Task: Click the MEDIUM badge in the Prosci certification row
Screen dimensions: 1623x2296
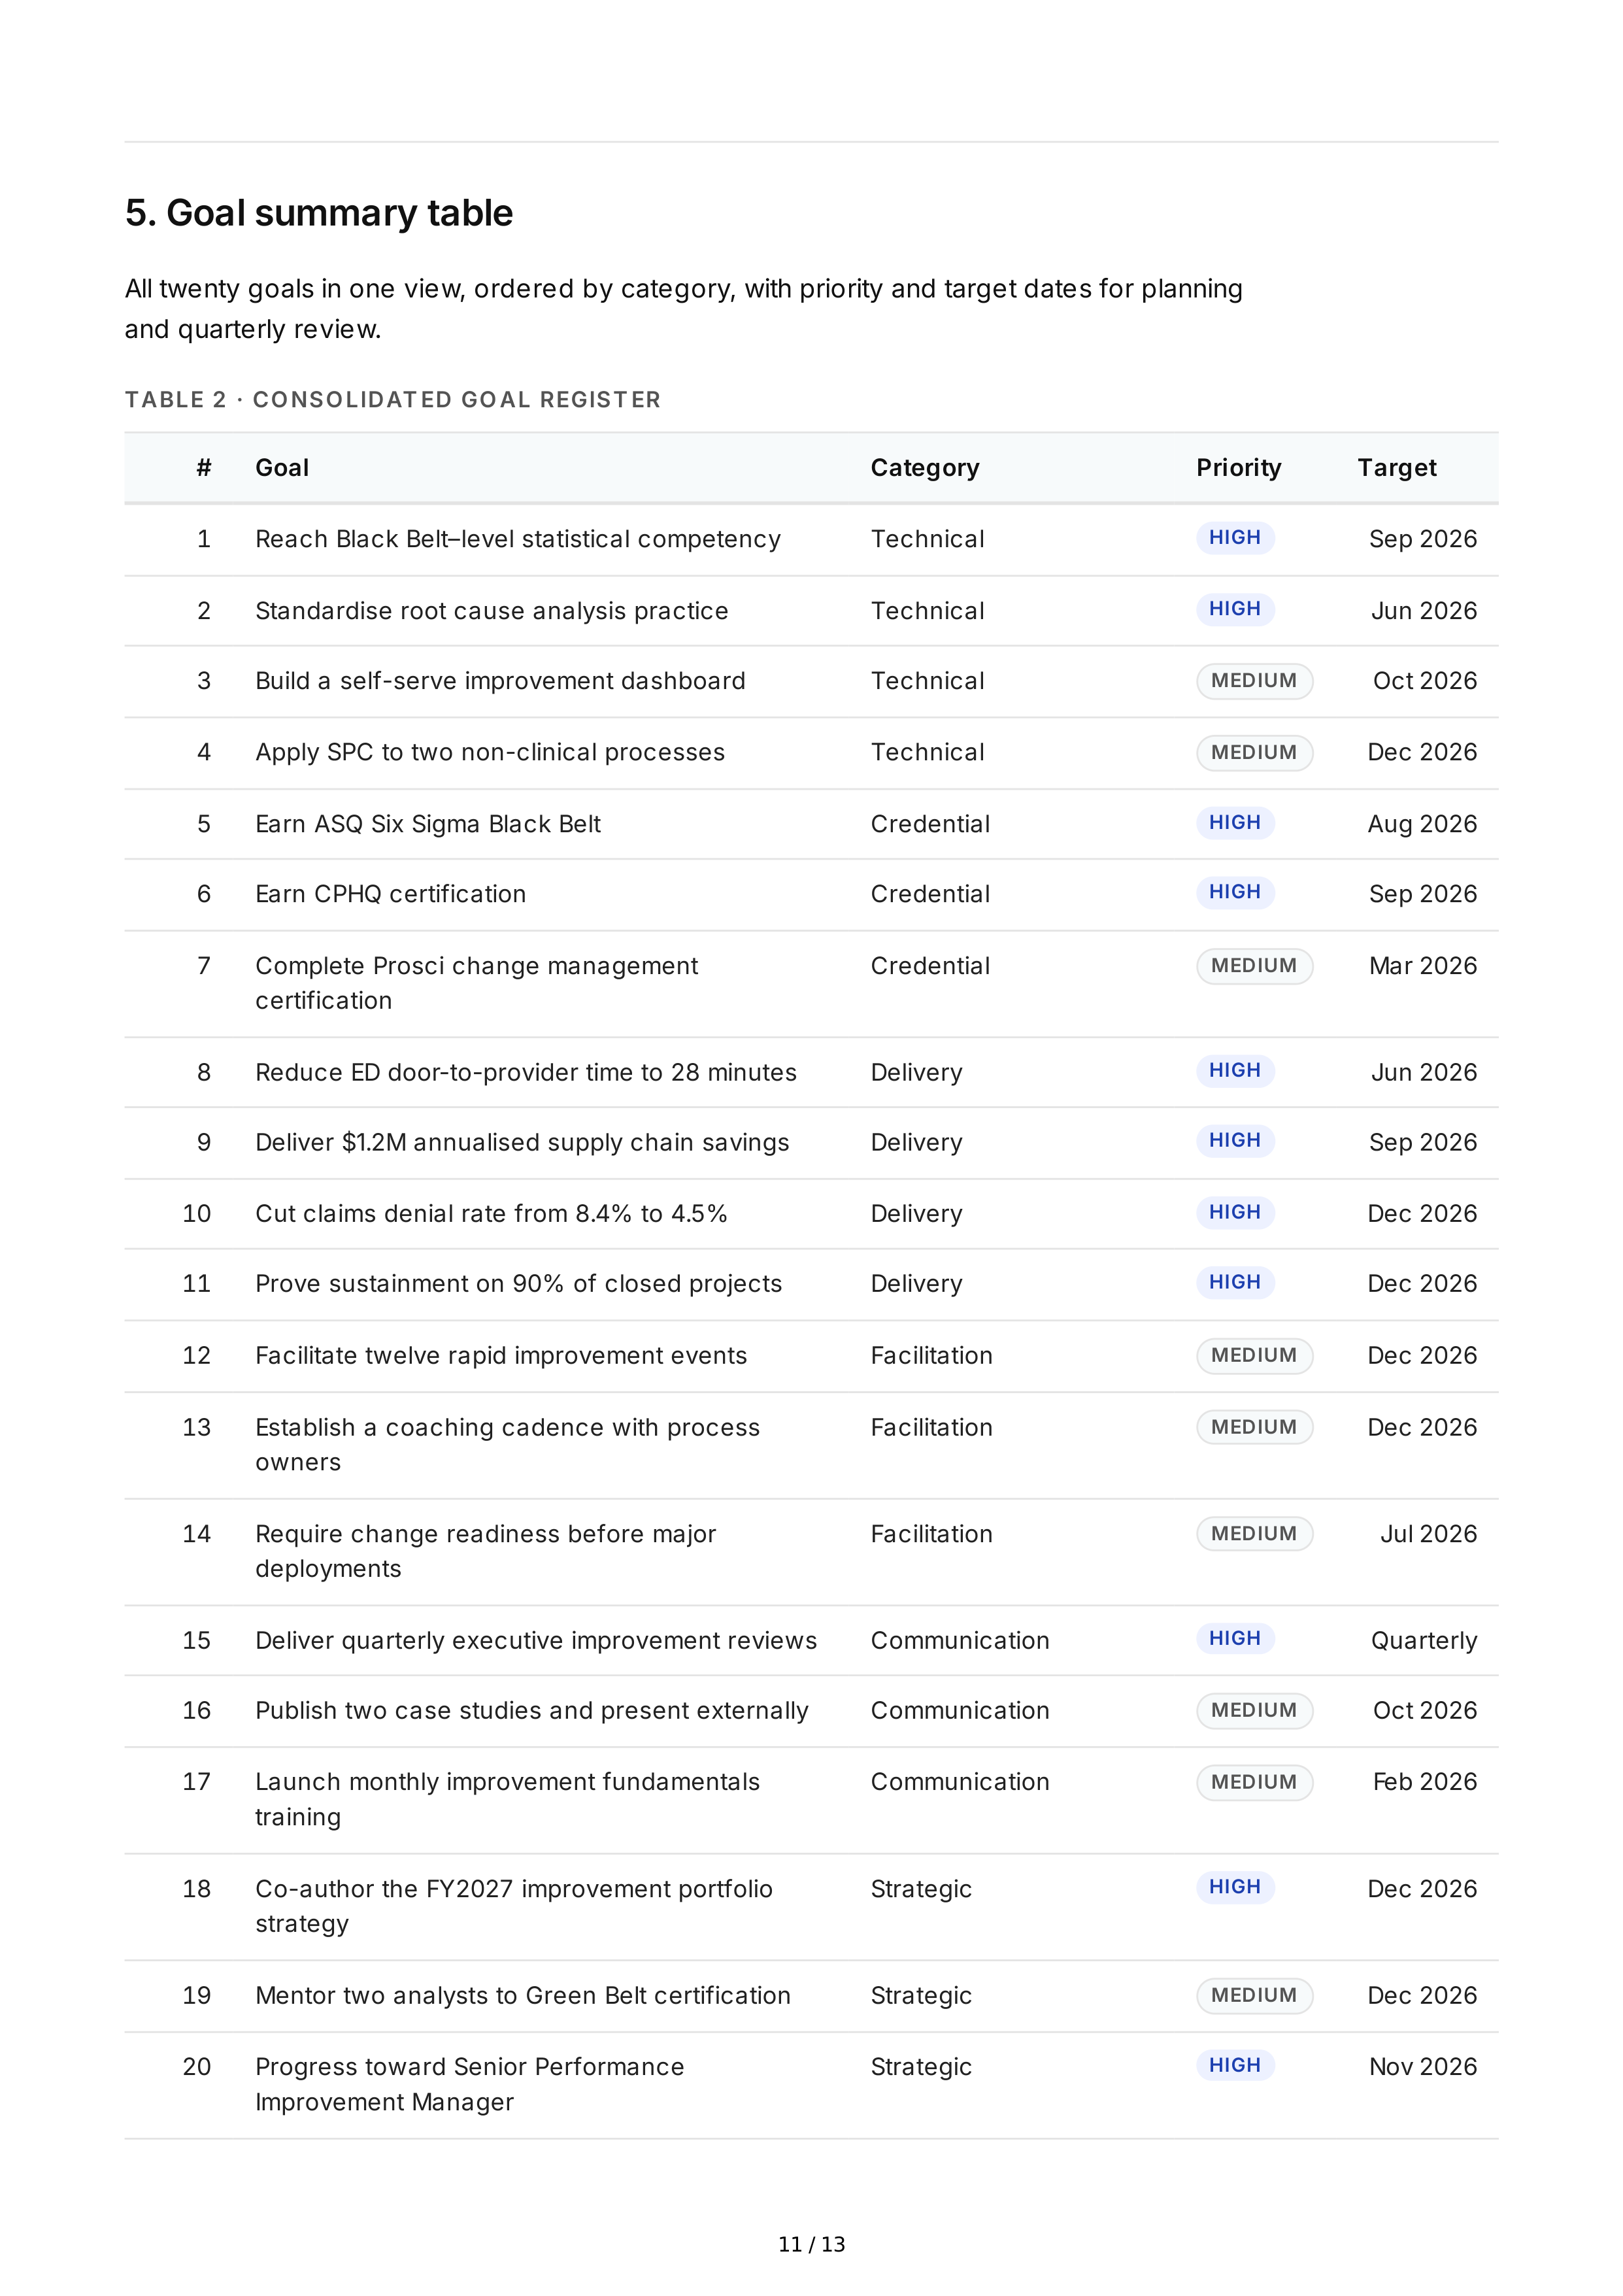Action: [x=1254, y=966]
